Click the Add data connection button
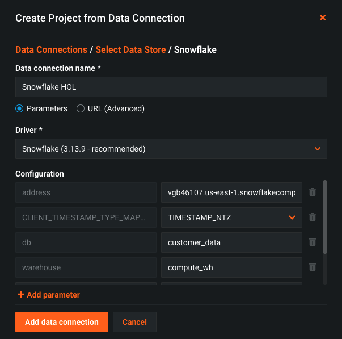 62,322
